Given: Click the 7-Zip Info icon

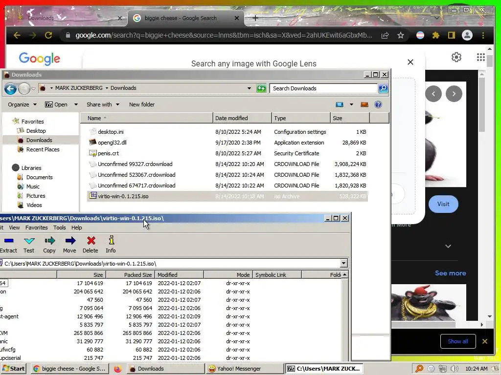Looking at the screenshot, I should click(x=111, y=240).
